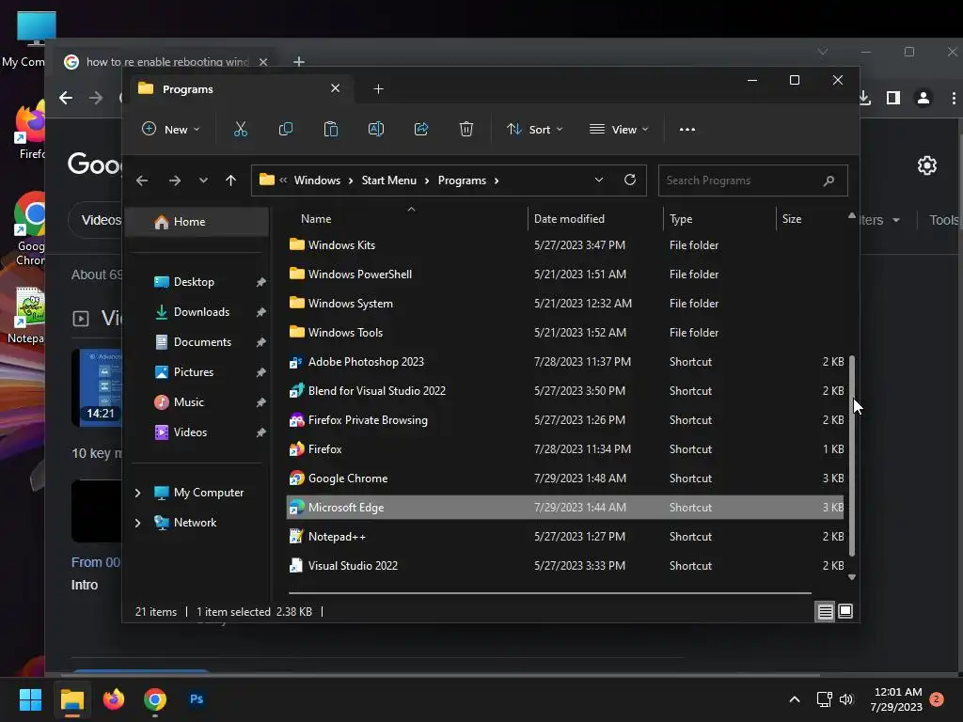
Task: Click 14:21 video thumbnail in Chrome
Action: click(x=97, y=387)
